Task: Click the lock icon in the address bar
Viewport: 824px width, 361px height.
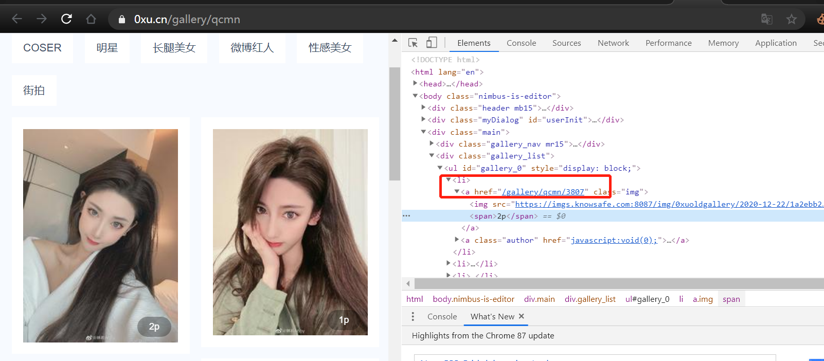Action: tap(122, 20)
